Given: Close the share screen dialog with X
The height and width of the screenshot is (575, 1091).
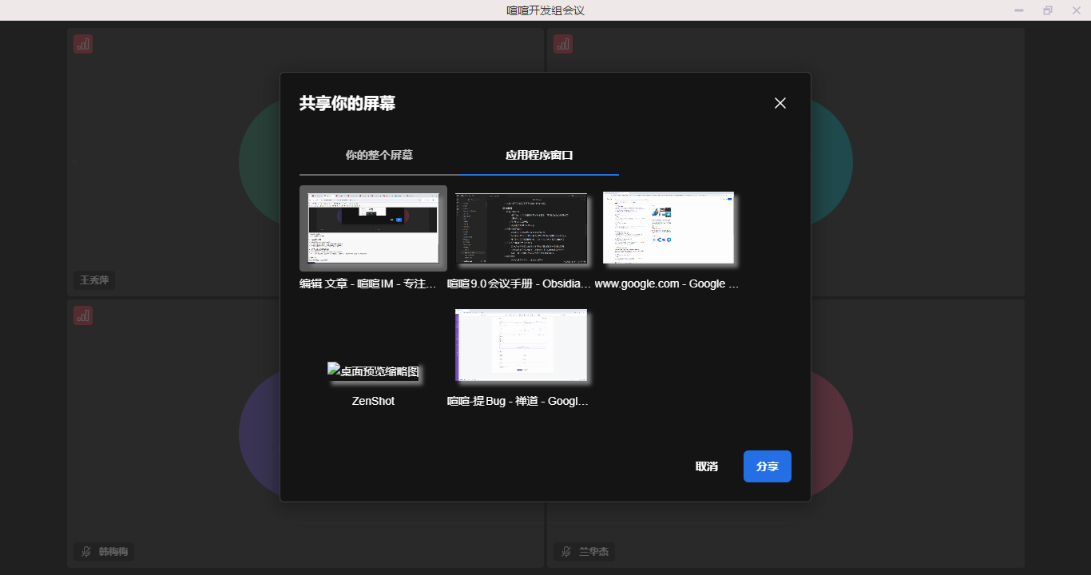Looking at the screenshot, I should (x=780, y=103).
